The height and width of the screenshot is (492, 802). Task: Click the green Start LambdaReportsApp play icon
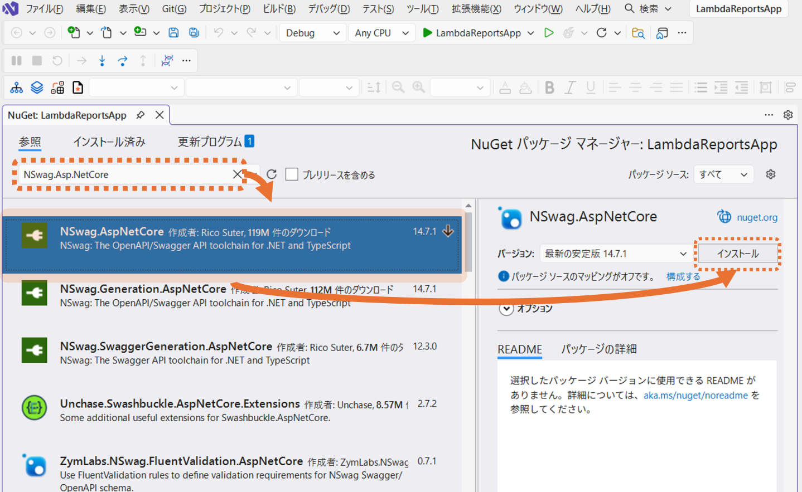[427, 33]
